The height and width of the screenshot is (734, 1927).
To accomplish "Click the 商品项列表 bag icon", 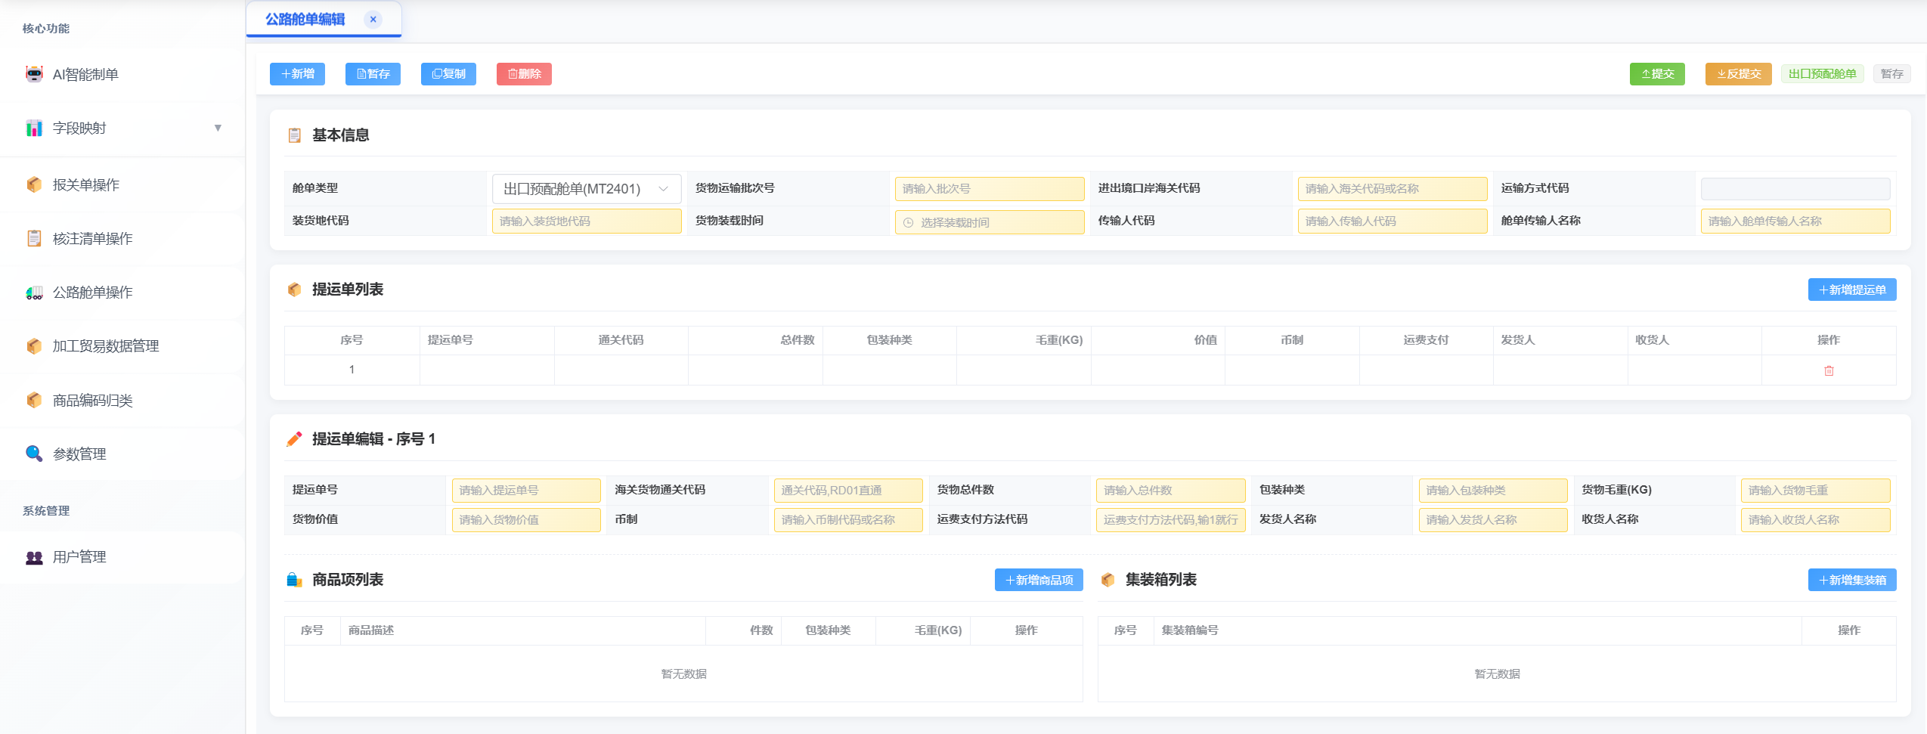I will (295, 580).
